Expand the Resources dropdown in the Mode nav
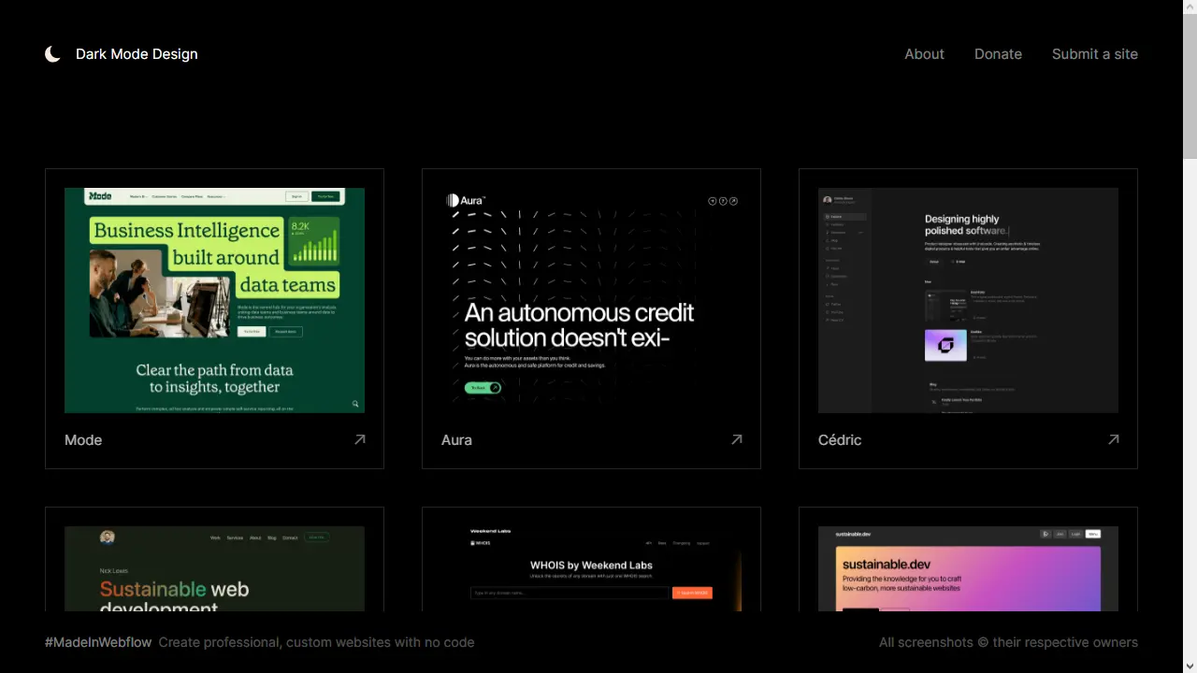This screenshot has height=673, width=1197. coord(217,196)
